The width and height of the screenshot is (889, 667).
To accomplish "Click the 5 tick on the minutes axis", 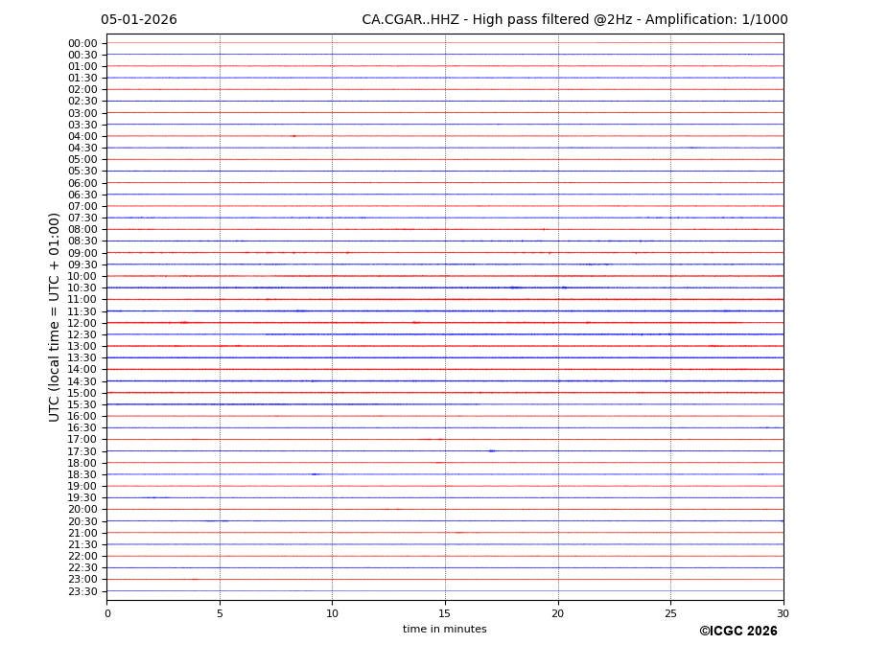I will [220, 613].
